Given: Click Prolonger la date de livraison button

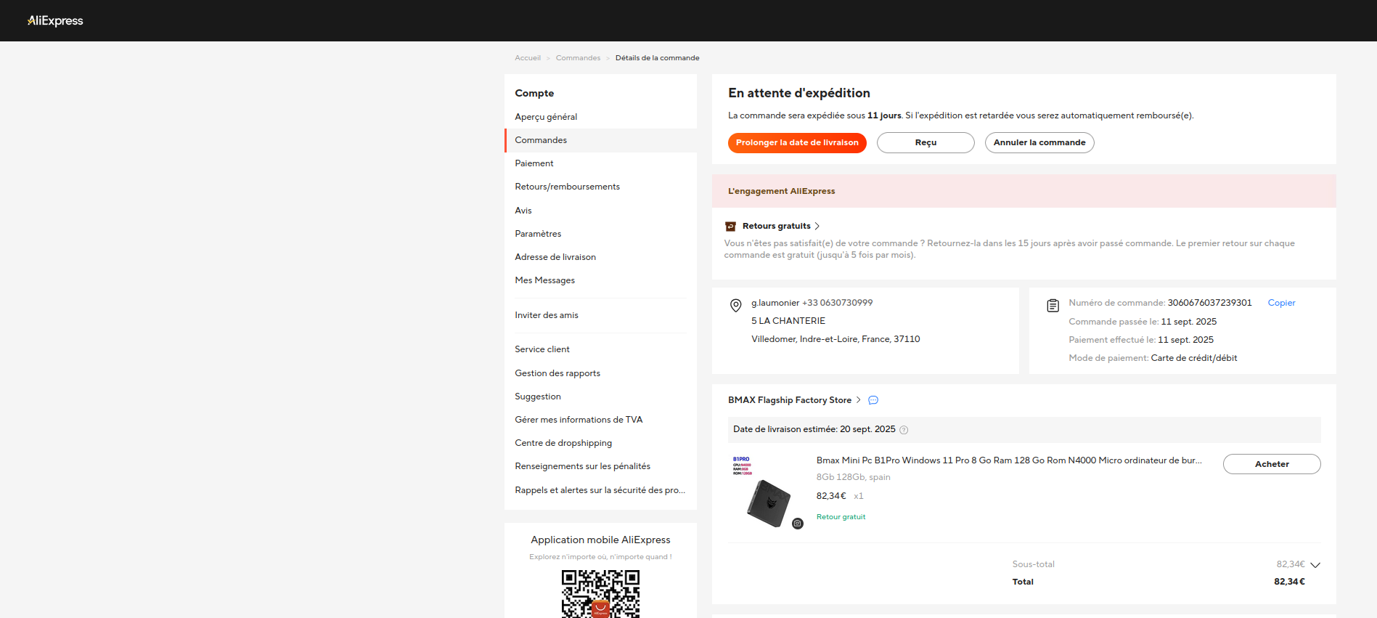Looking at the screenshot, I should pyautogui.click(x=797, y=143).
